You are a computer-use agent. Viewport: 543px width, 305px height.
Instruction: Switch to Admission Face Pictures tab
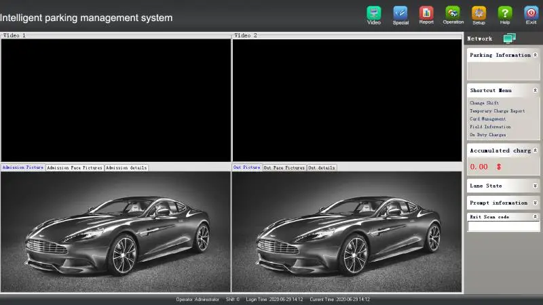(75, 167)
